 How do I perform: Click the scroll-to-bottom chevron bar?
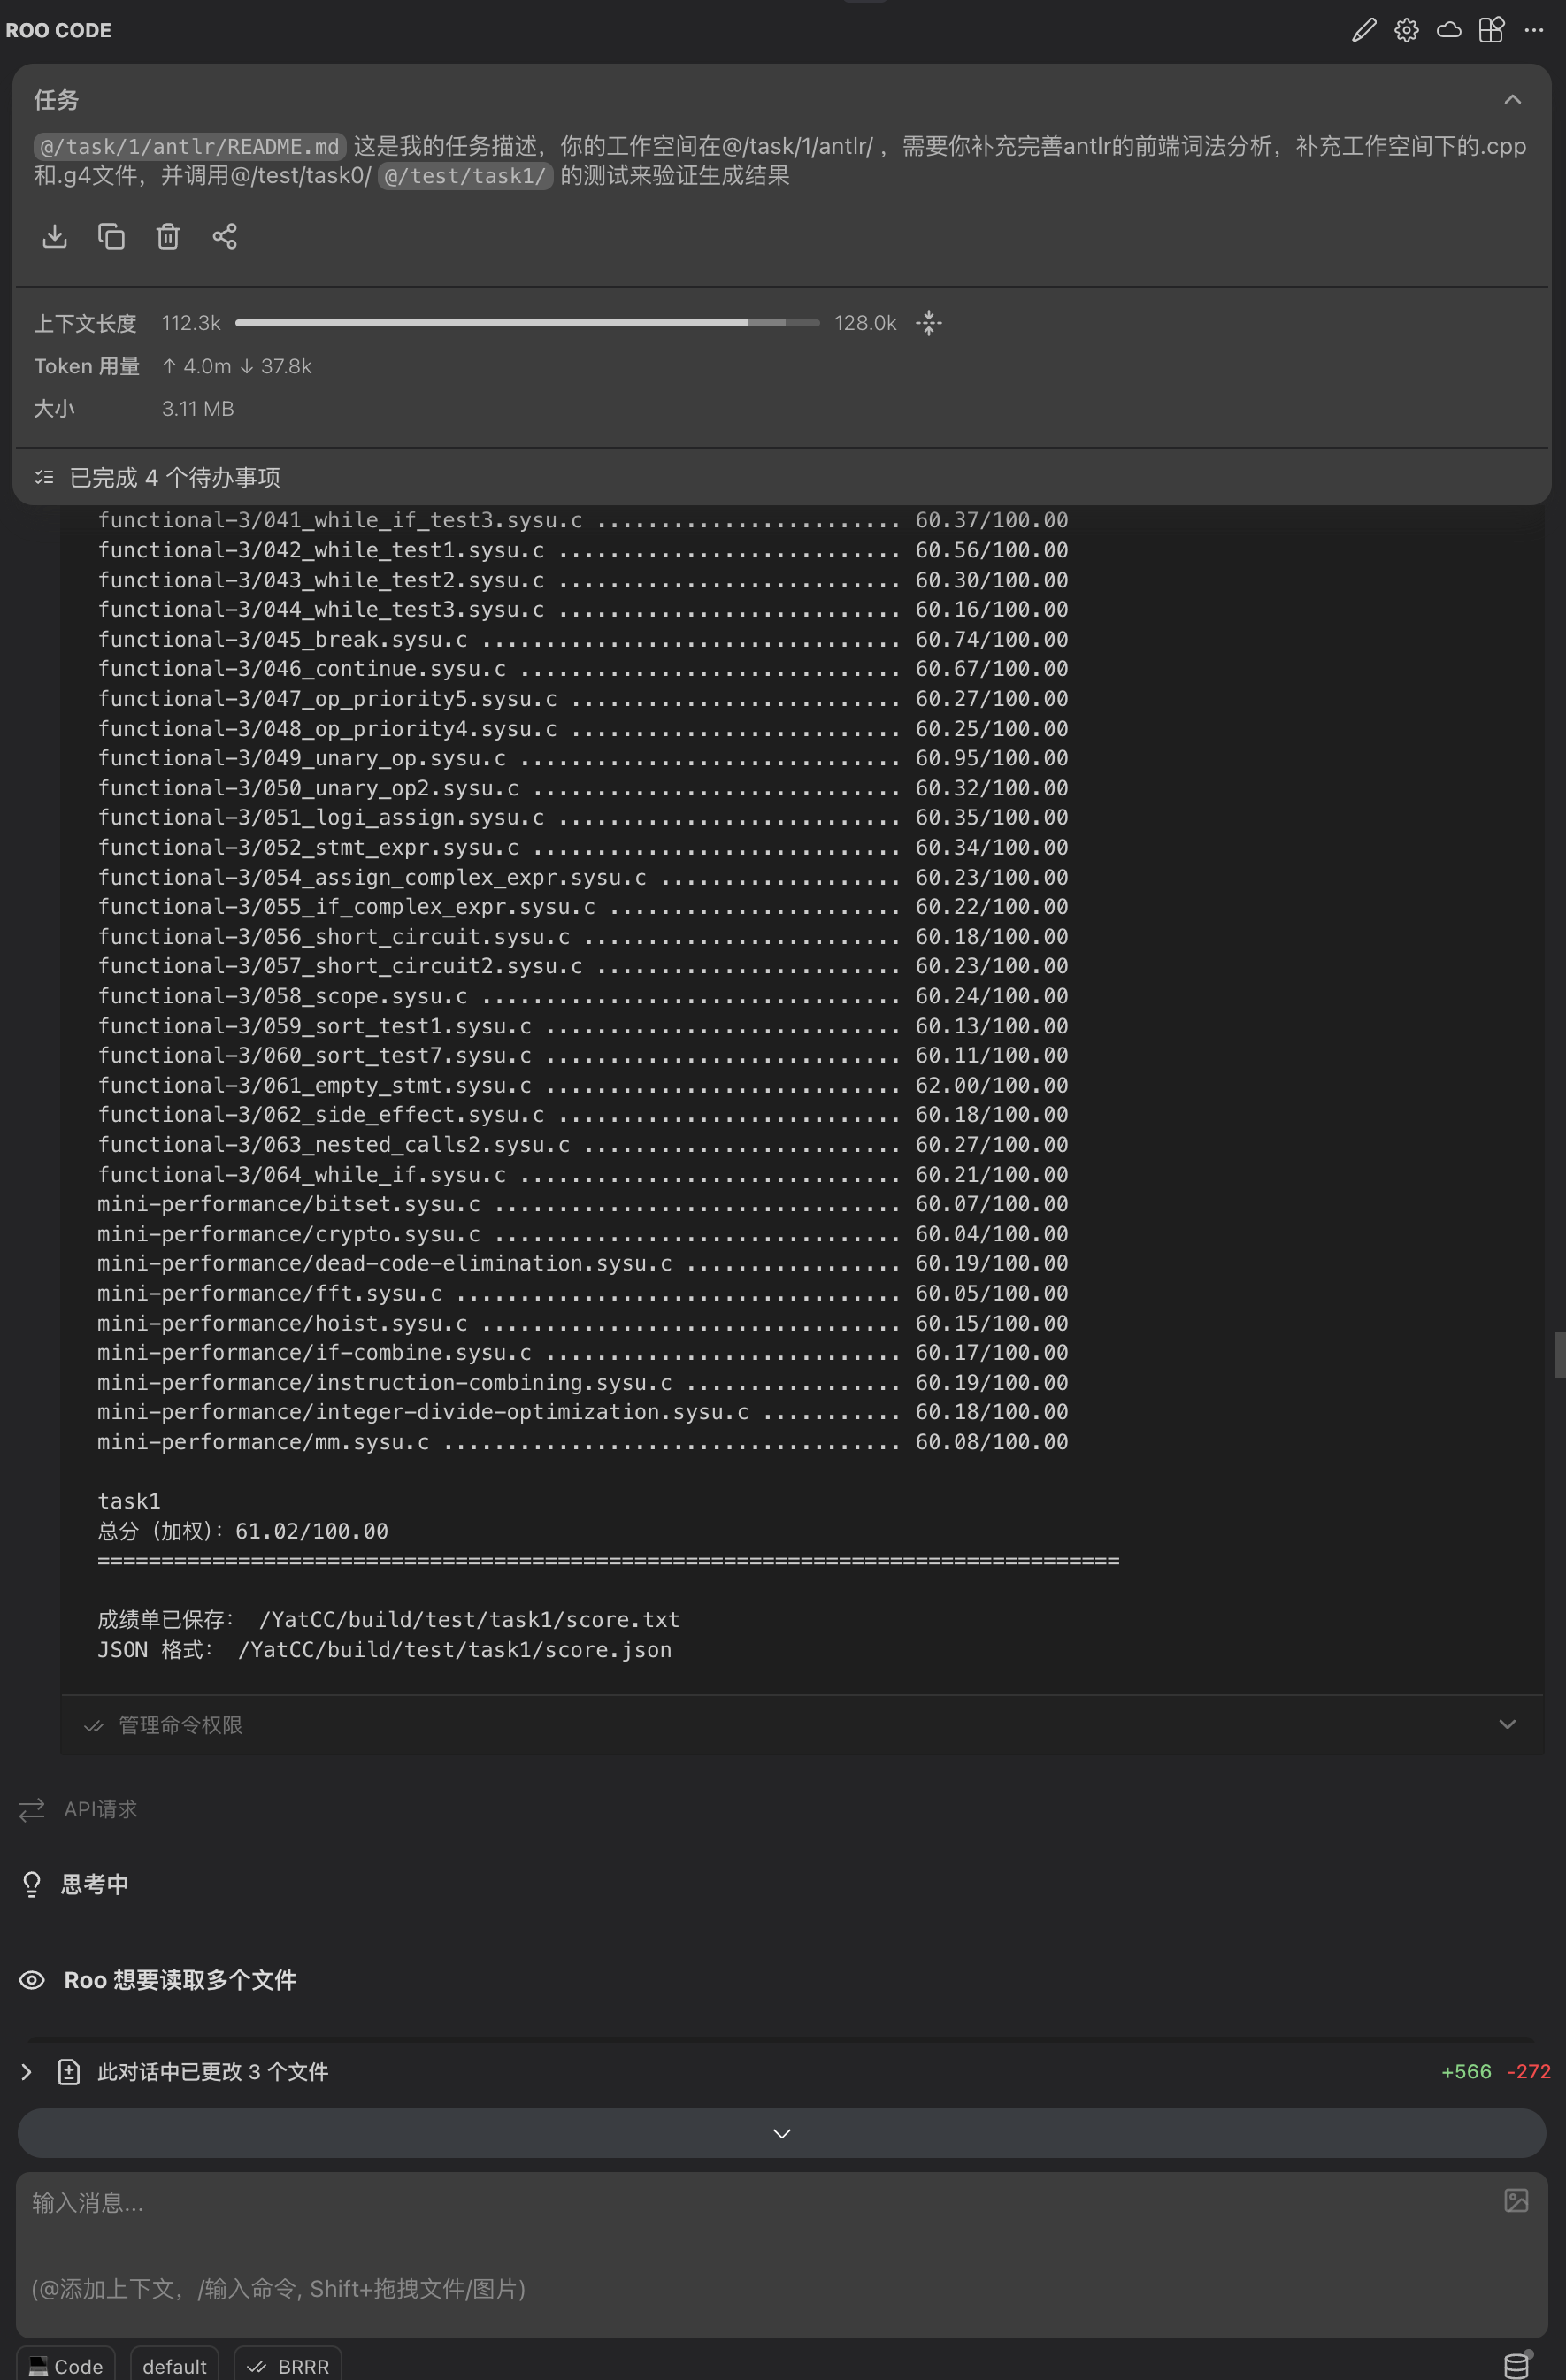pyautogui.click(x=781, y=2133)
